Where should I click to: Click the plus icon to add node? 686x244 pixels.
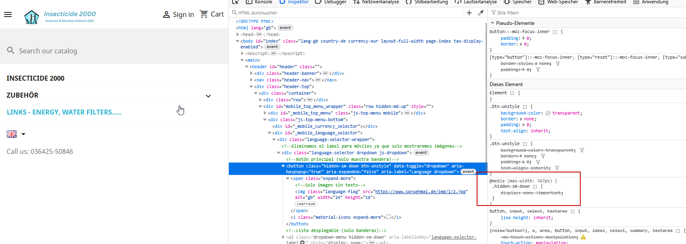(x=469, y=13)
